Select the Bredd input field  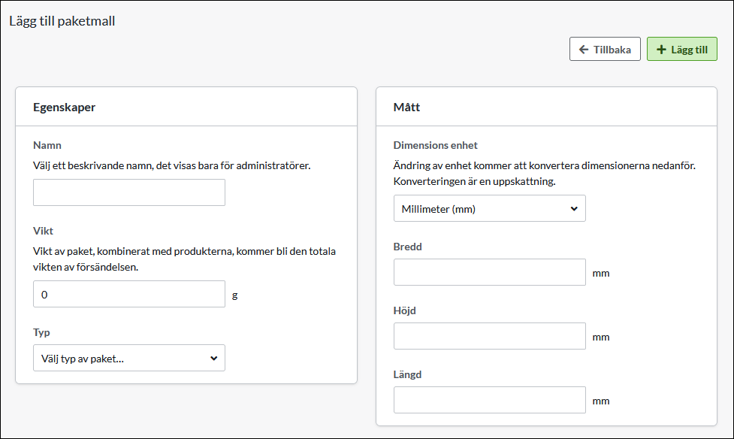coord(489,272)
